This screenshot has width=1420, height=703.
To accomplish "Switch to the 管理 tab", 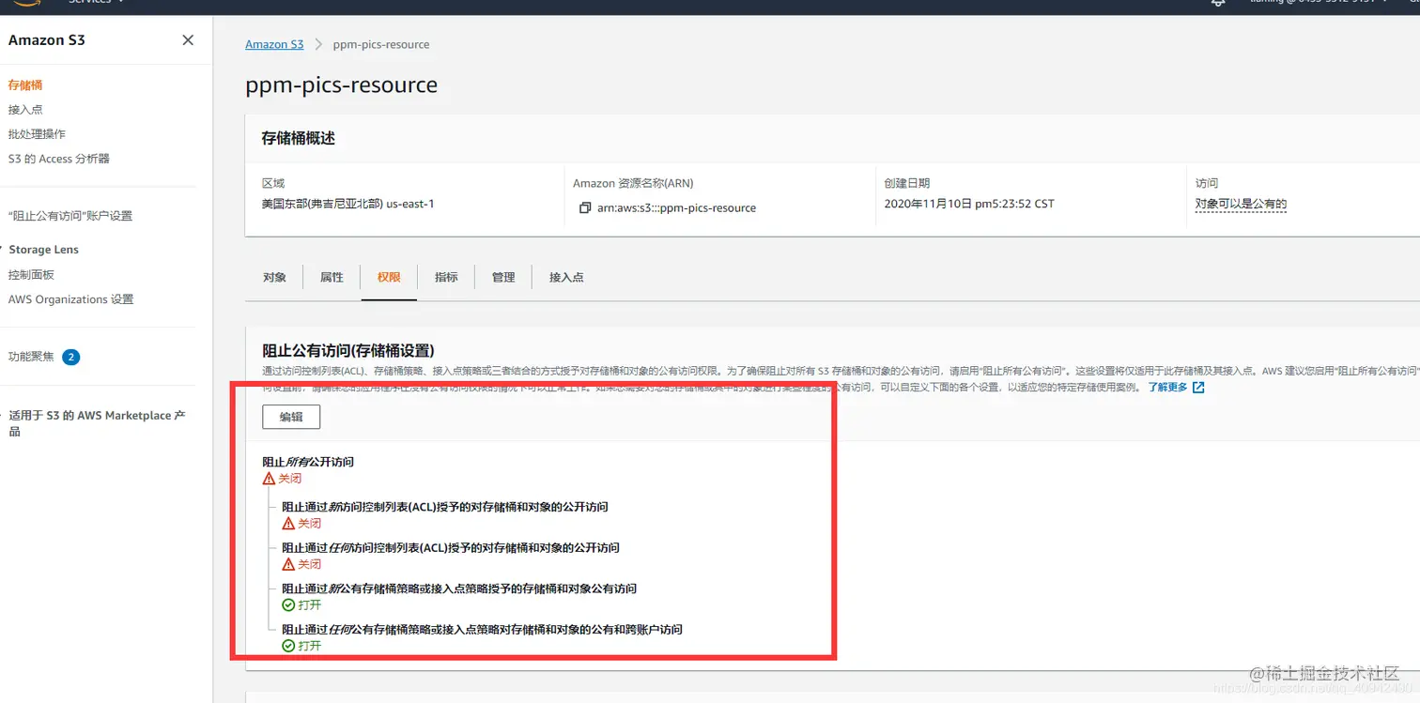I will coord(503,277).
